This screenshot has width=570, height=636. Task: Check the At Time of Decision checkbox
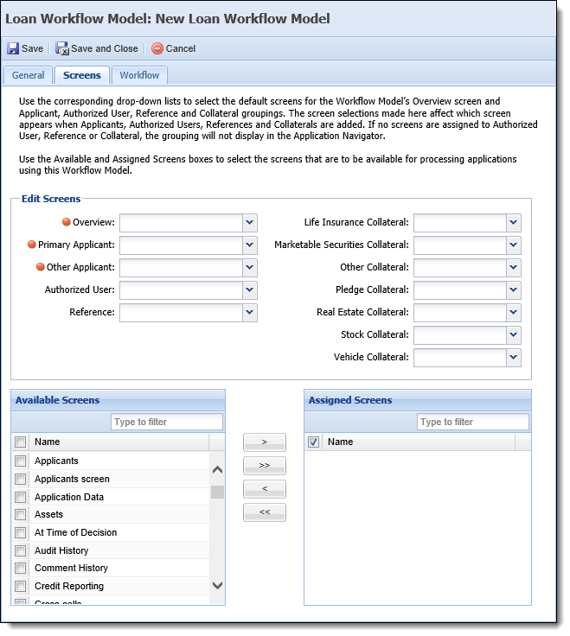(x=20, y=532)
